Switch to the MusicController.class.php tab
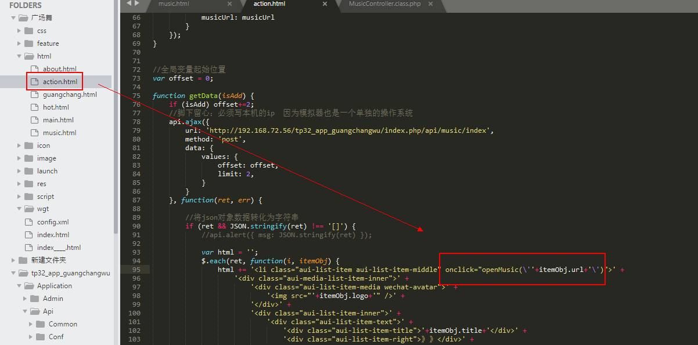Image resolution: width=698 pixels, height=345 pixels. click(384, 4)
